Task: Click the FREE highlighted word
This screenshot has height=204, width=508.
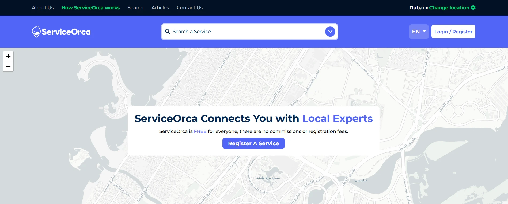Action: pyautogui.click(x=200, y=131)
